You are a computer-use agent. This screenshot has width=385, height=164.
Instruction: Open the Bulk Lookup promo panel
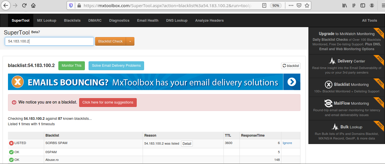point(347,132)
